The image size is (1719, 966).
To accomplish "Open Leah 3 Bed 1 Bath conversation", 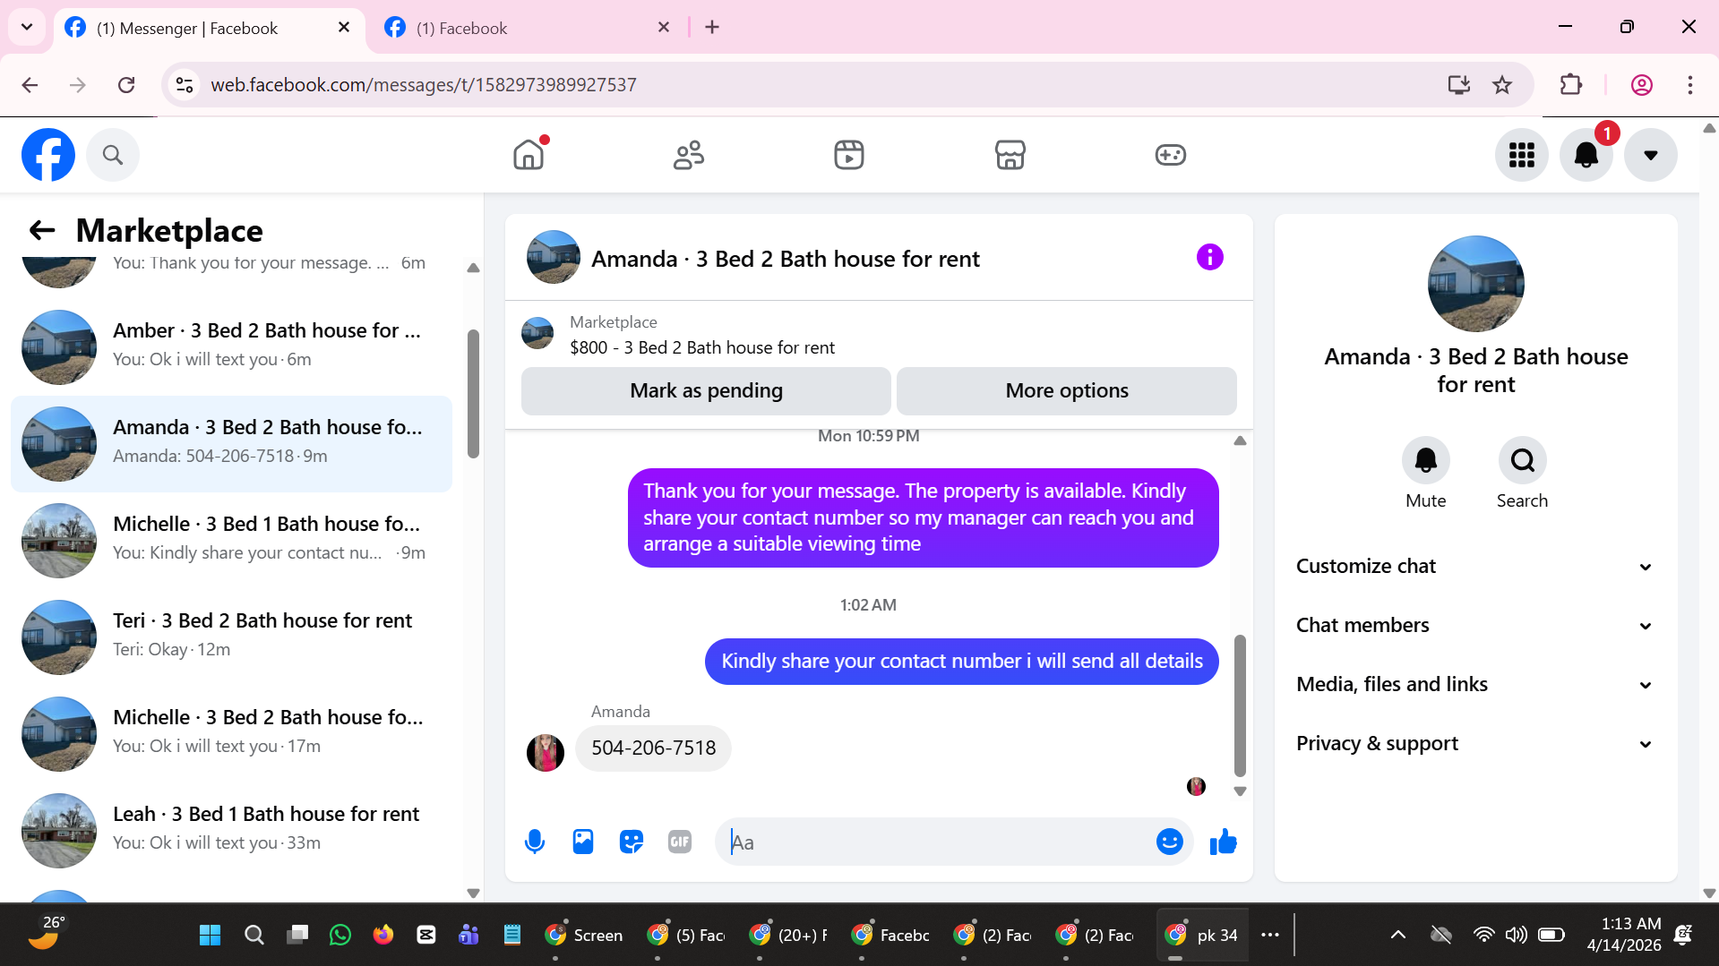I will (x=231, y=830).
